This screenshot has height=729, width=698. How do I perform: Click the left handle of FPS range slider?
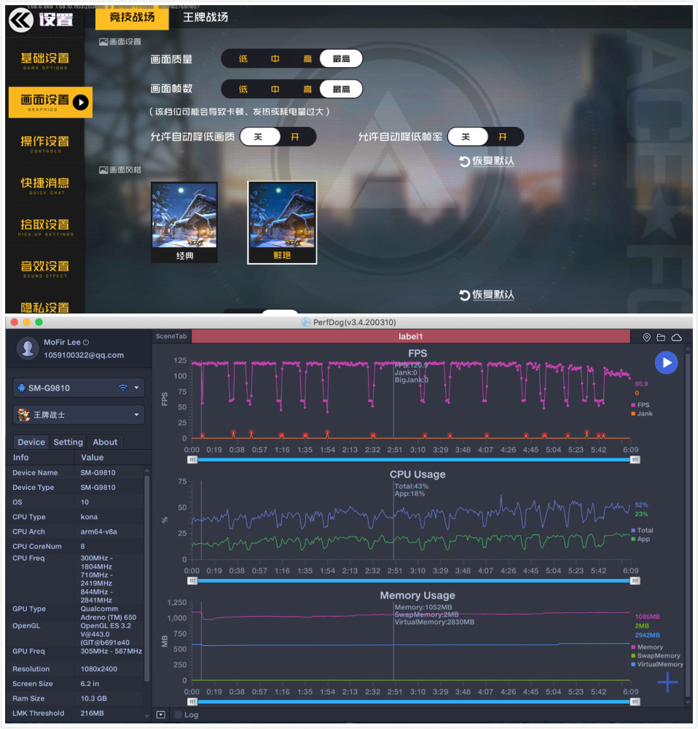click(x=192, y=460)
